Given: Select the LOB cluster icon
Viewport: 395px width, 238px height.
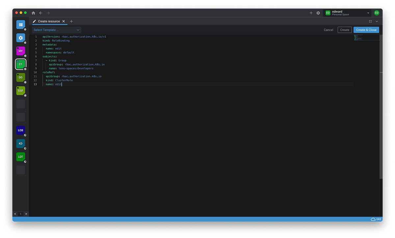Looking at the screenshot, I should [x=20, y=130].
